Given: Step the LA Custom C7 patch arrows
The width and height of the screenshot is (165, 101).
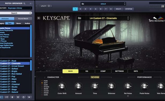Looking at the screenshot, I should 128,18.
